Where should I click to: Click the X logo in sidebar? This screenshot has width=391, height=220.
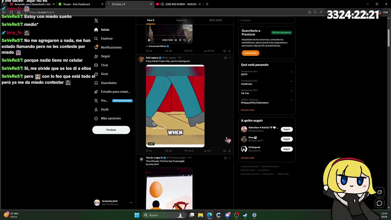96,20
